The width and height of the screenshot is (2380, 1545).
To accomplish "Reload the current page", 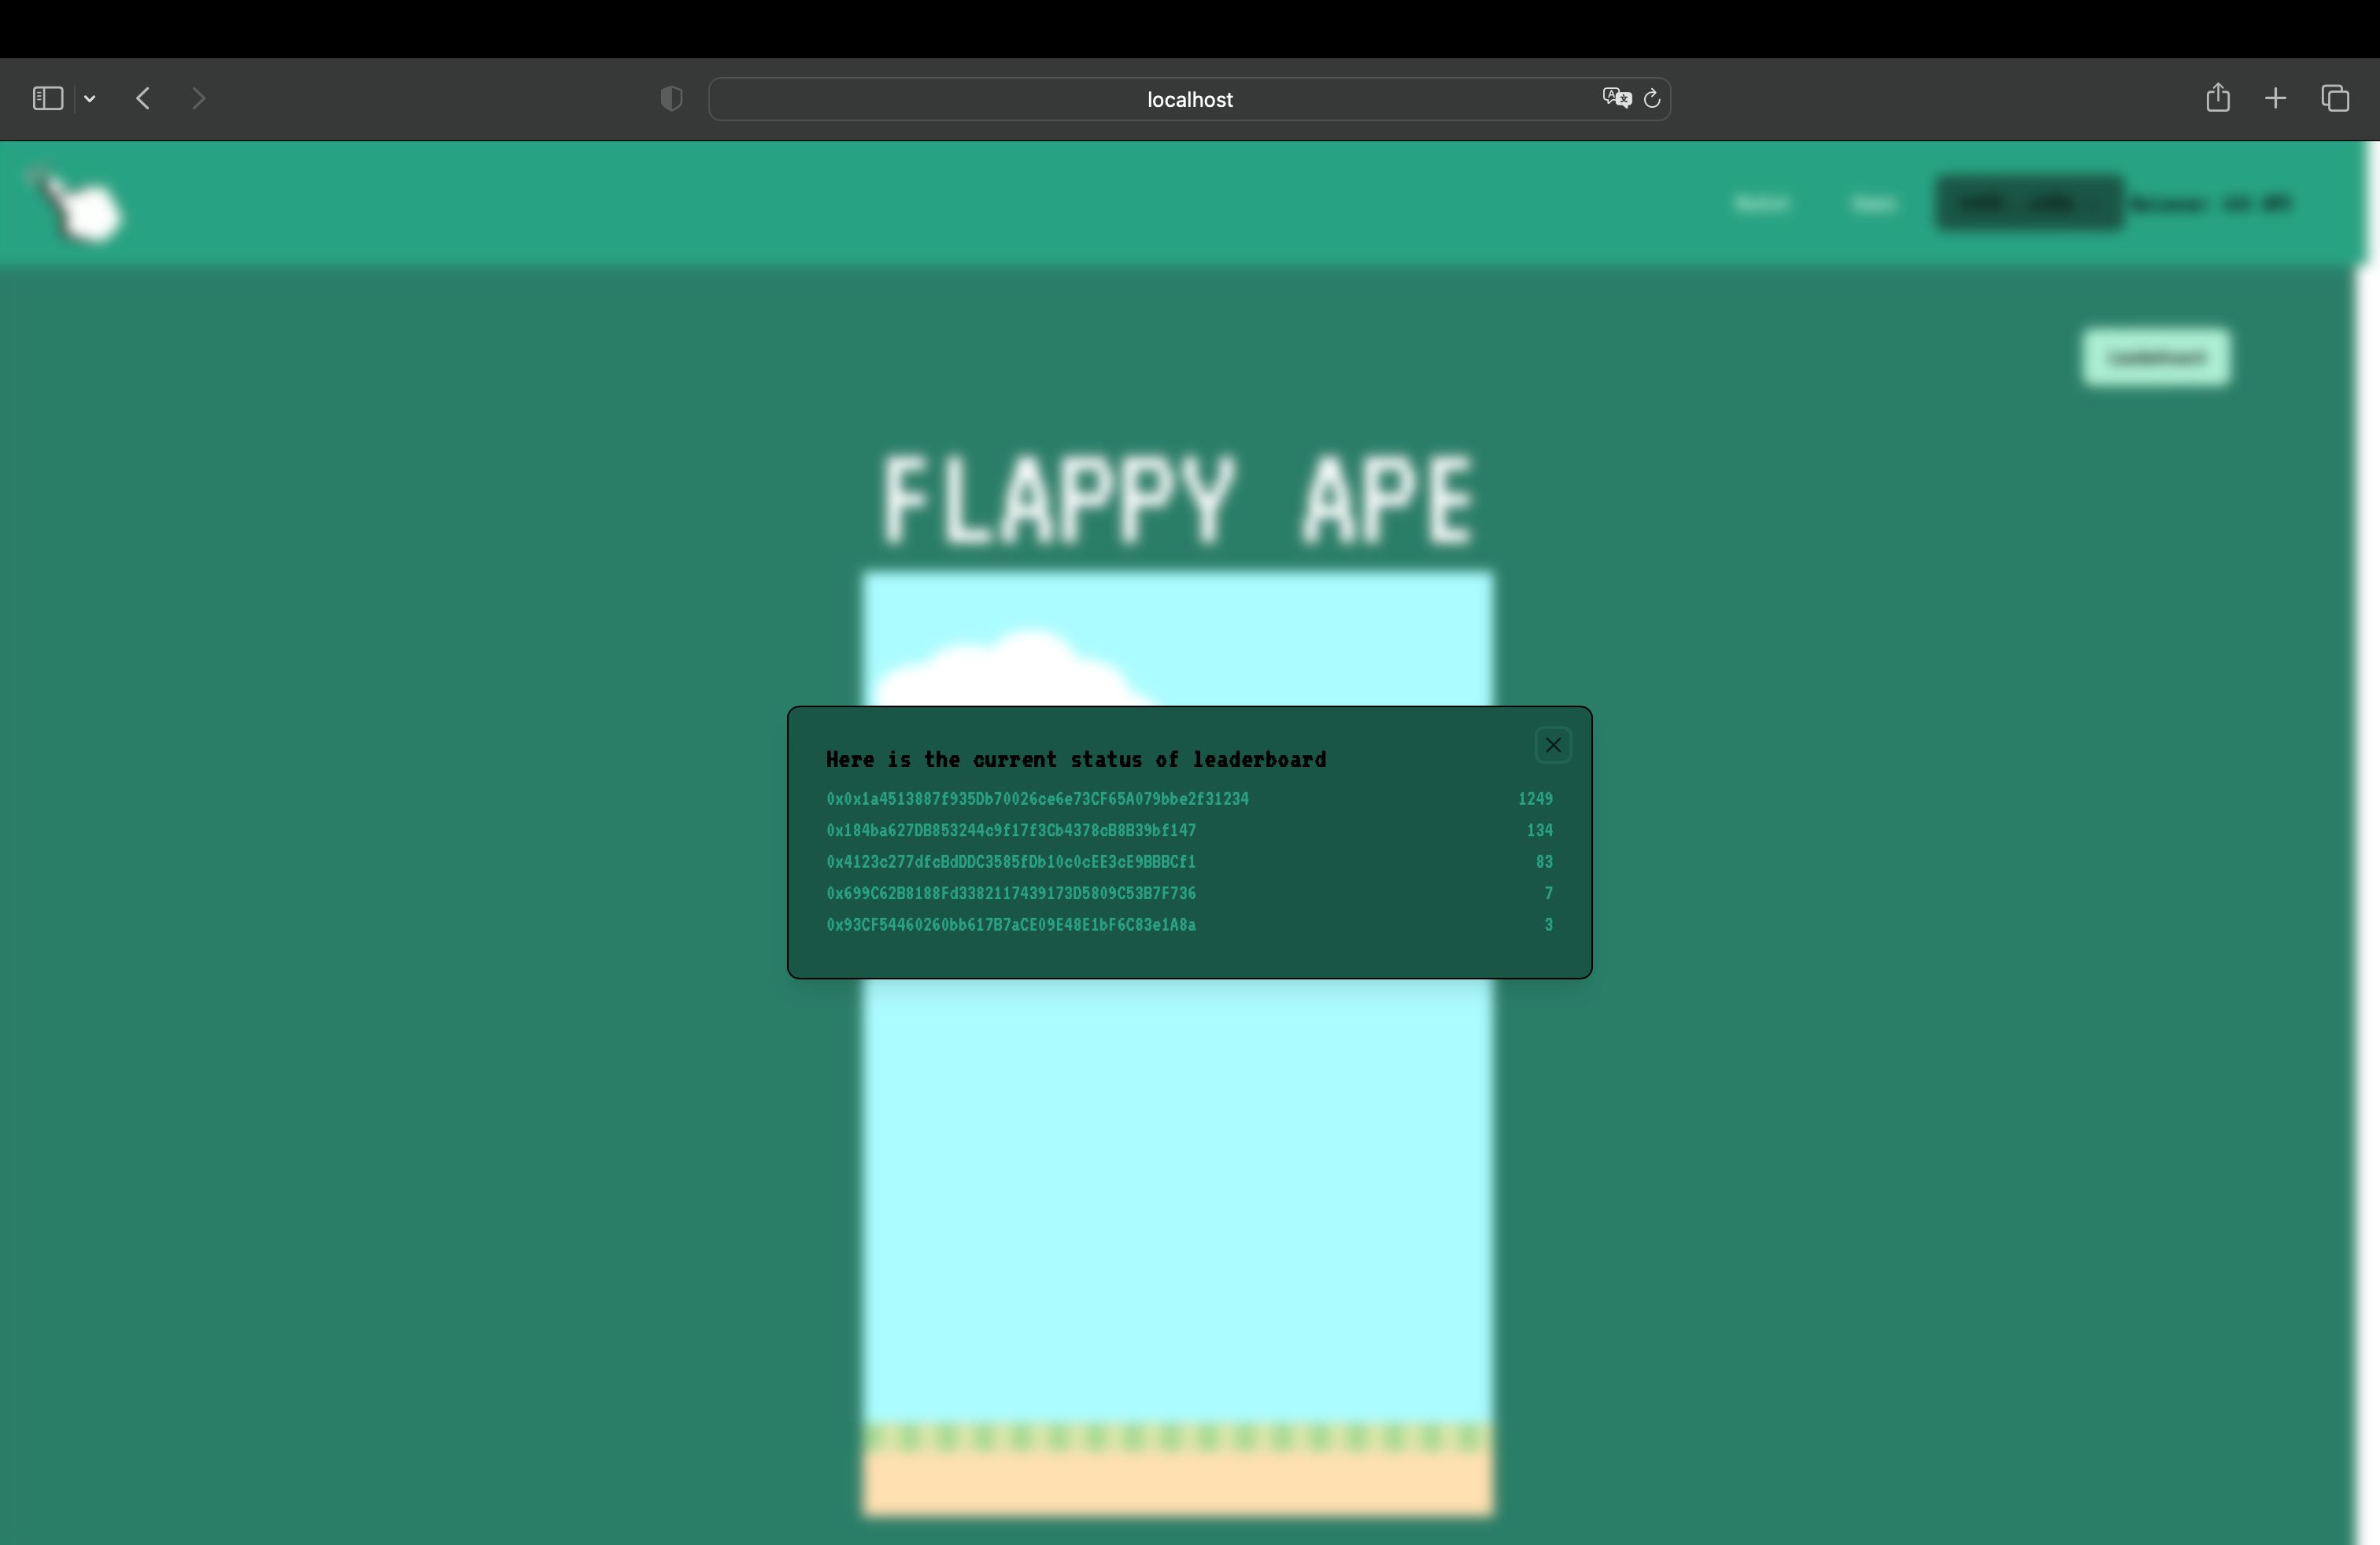I will coord(1652,98).
